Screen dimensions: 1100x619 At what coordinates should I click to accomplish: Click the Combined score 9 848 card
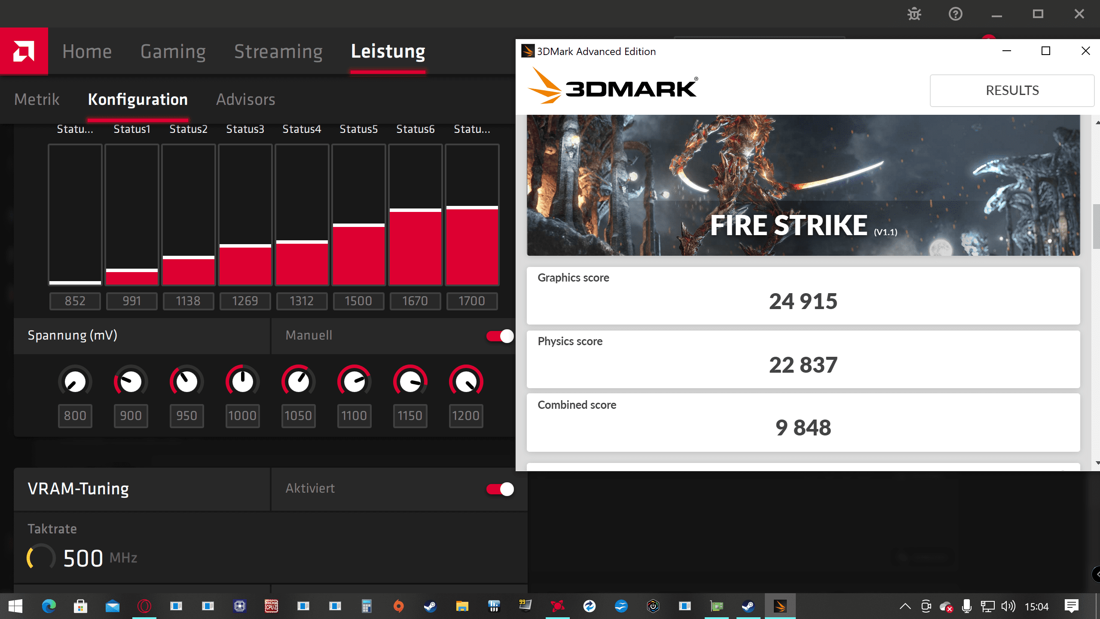pyautogui.click(x=803, y=423)
